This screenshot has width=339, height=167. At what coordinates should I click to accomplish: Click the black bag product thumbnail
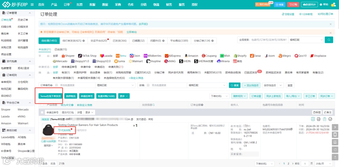(49, 130)
